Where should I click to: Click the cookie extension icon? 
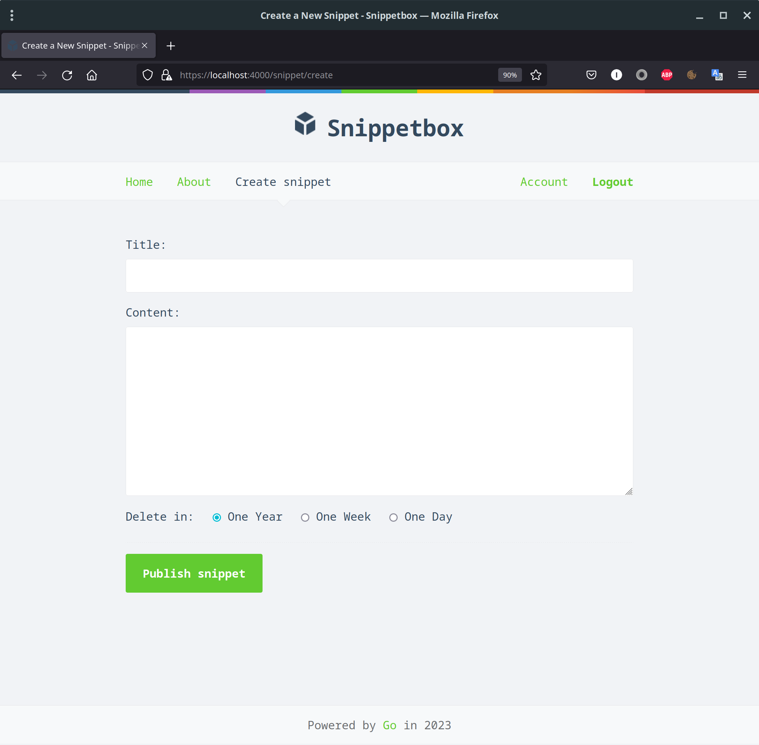click(x=691, y=75)
